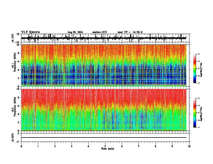Click the ch.1 'Frequency (kHz)' axis label

pos(15,62)
